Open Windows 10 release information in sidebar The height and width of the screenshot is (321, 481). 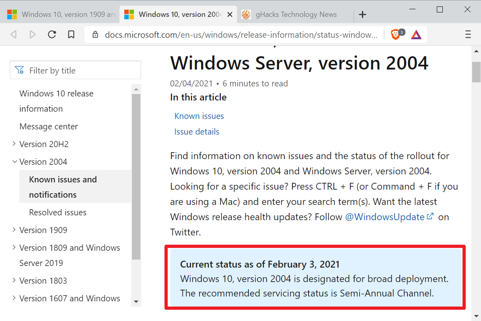(56, 101)
